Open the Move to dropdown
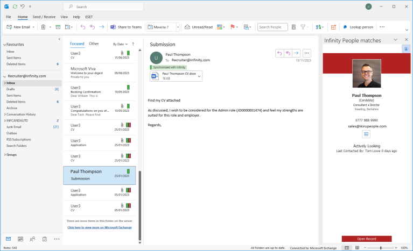Image resolution: width=413 pixels, height=251 pixels. [162, 27]
